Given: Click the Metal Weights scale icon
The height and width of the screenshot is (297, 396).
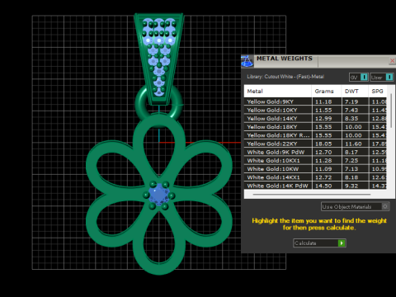Looking at the screenshot, I should pyautogui.click(x=247, y=61).
